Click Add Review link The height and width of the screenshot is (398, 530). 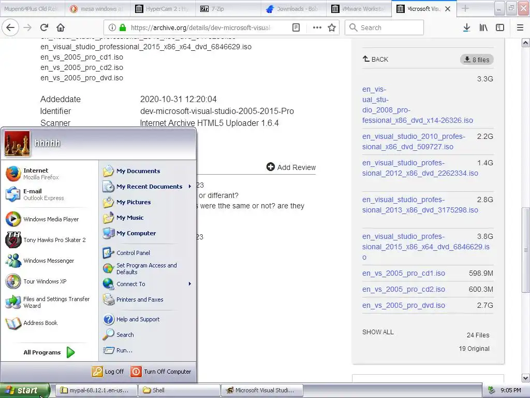coord(291,167)
